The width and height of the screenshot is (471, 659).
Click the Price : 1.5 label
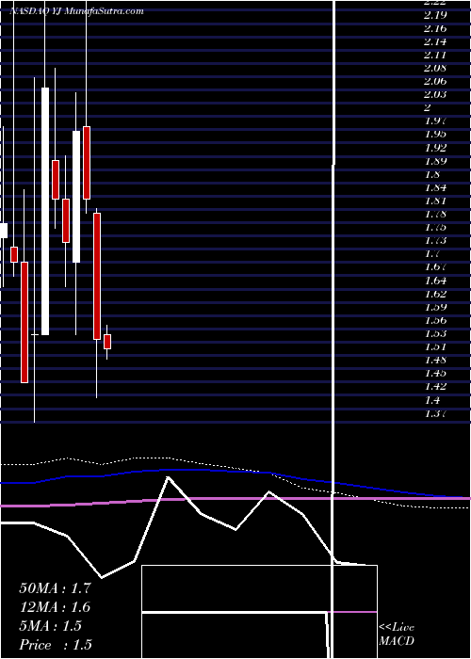click(x=56, y=645)
